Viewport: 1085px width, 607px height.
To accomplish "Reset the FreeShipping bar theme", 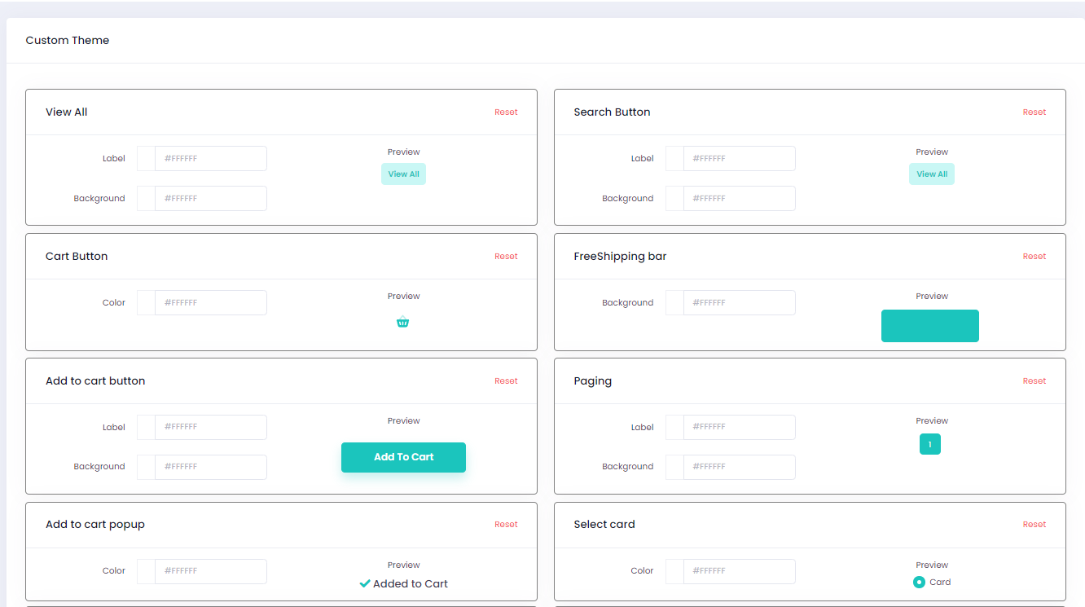I will [x=1034, y=257].
